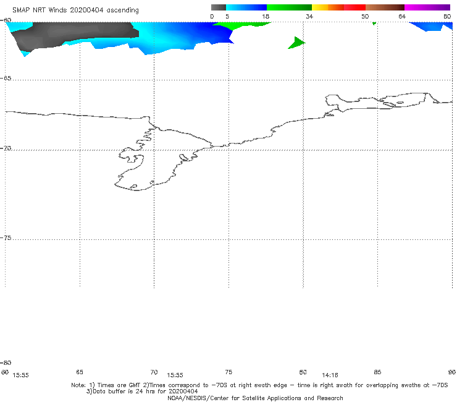Choose the red segment of the color bar

click(354, 7)
